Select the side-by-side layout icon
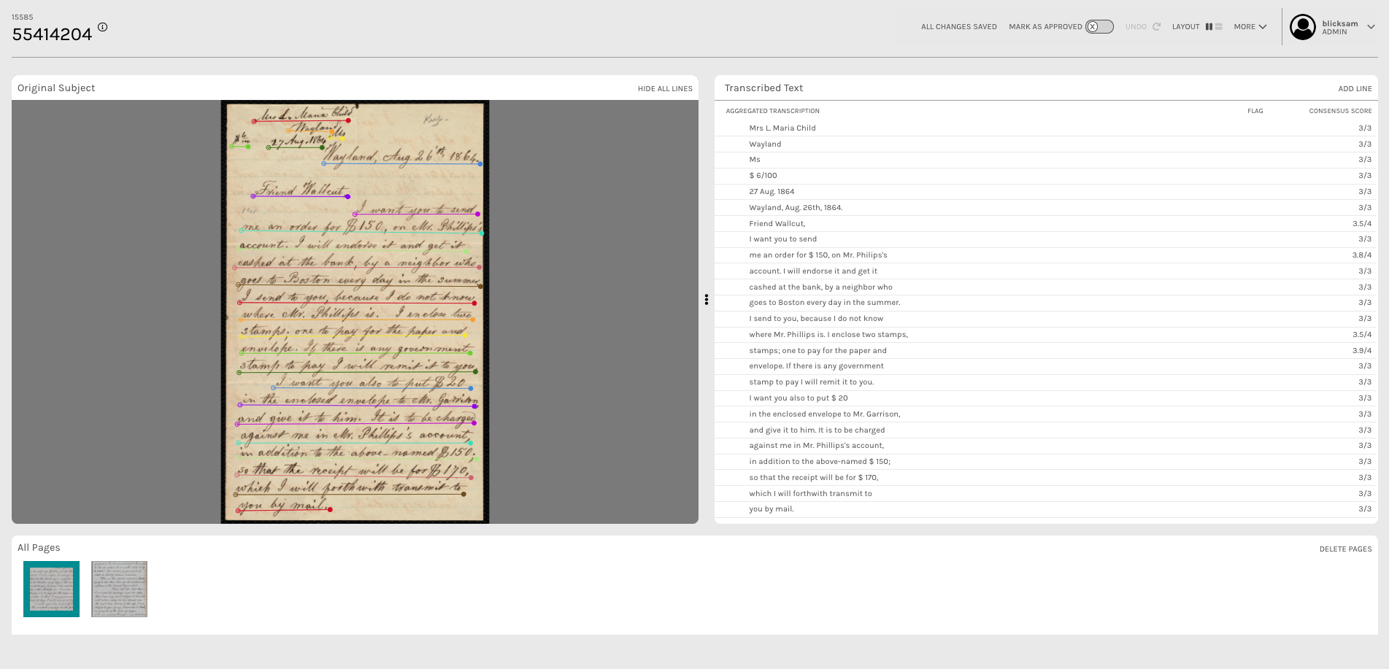1389x669 pixels. [1209, 27]
